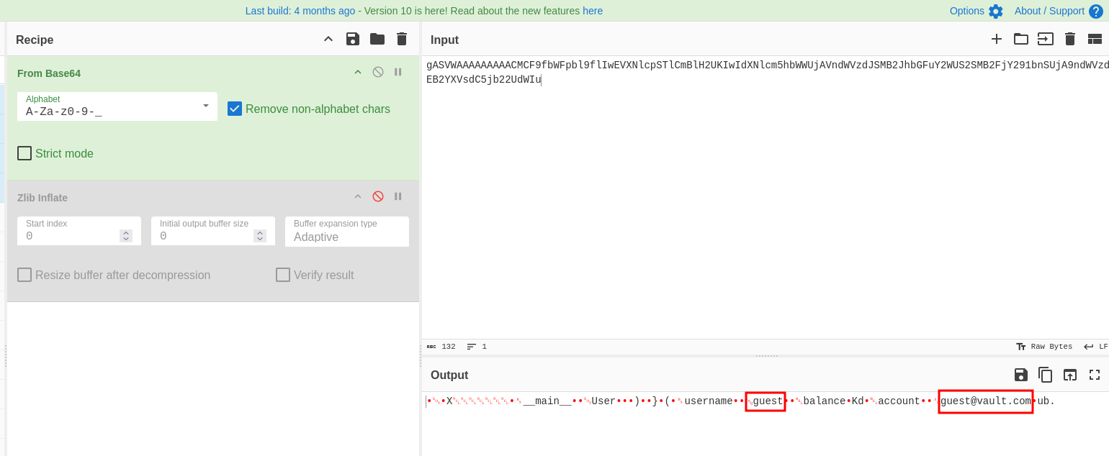
Task: Re-enable the Zlib Inflate operation
Action: 378,196
